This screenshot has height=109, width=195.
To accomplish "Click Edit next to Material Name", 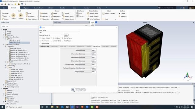I will (66, 35).
